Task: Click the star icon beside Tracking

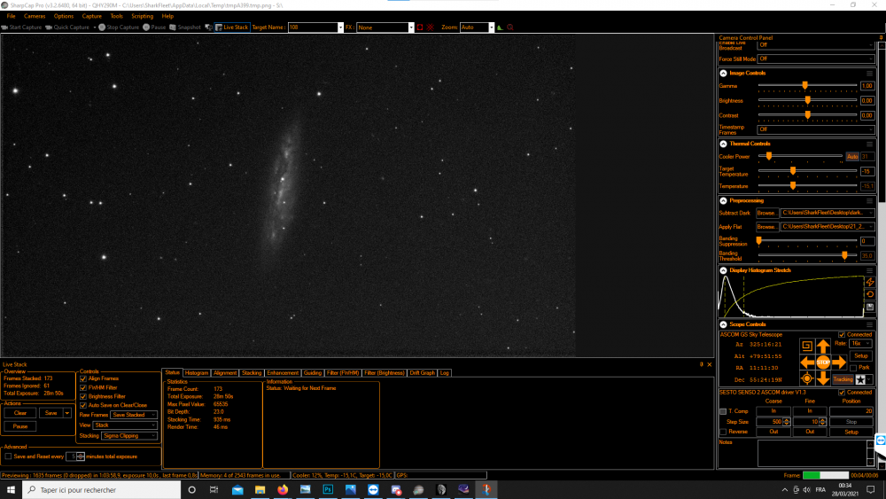Action: pos(860,379)
